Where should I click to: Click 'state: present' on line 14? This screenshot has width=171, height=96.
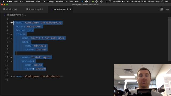36,69
